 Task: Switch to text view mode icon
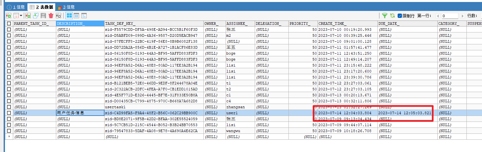pos(84,16)
